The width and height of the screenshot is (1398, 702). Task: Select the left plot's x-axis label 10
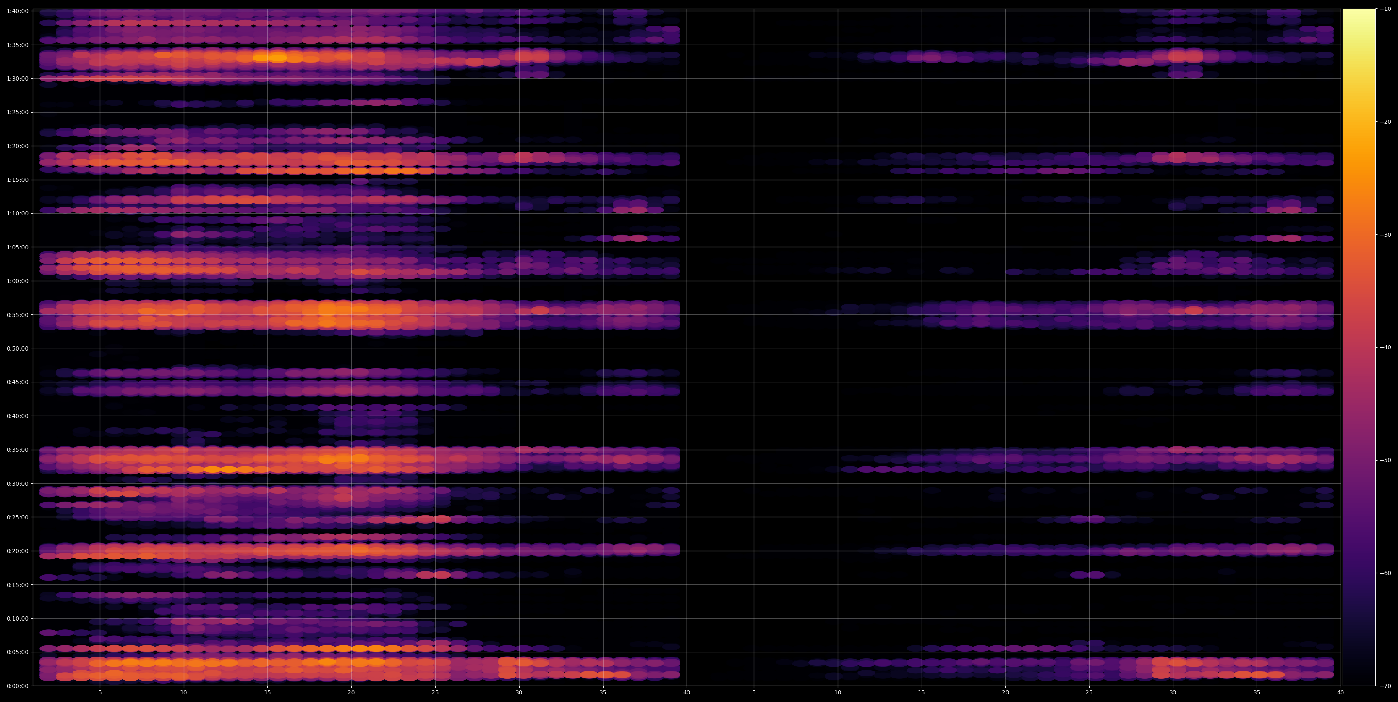[183, 693]
